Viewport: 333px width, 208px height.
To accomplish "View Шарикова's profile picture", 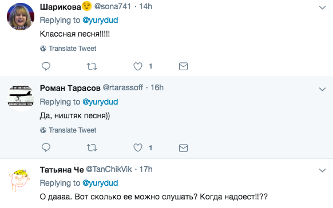I will coord(21,17).
